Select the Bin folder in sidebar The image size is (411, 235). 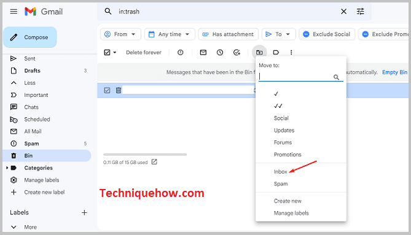pos(47,156)
